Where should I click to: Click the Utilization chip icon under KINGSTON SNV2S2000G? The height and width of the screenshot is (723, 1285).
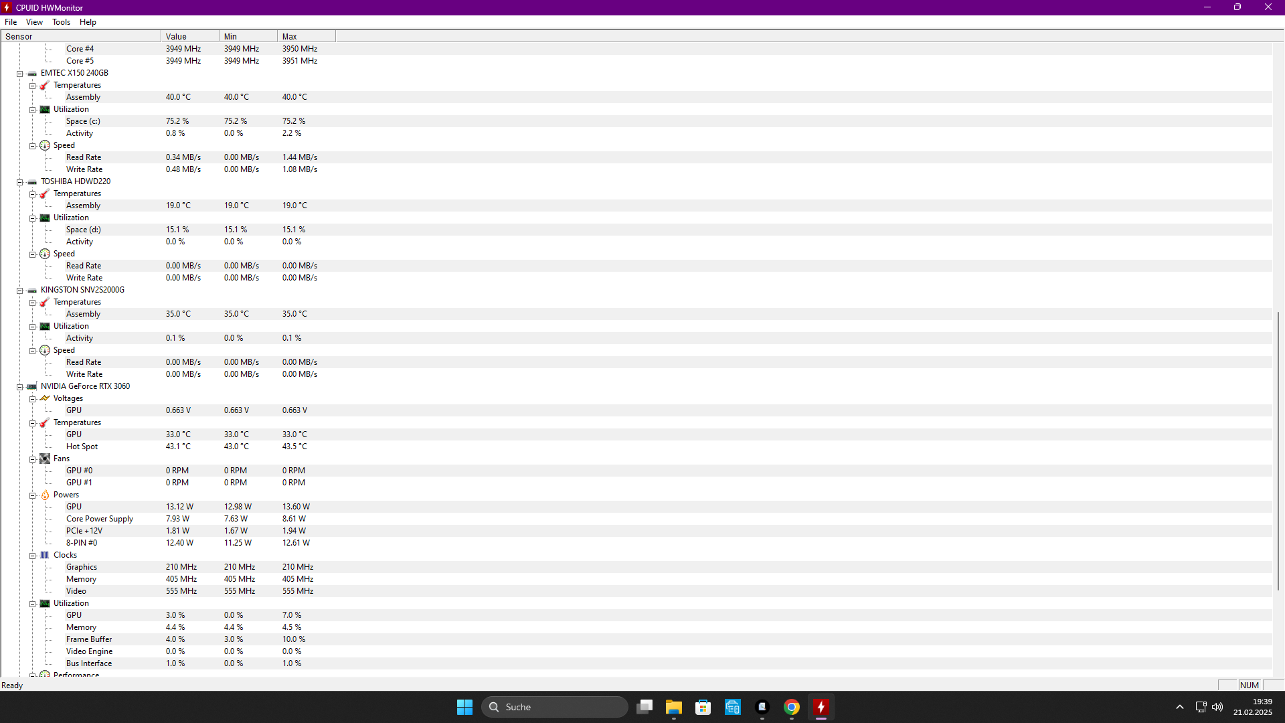45,326
